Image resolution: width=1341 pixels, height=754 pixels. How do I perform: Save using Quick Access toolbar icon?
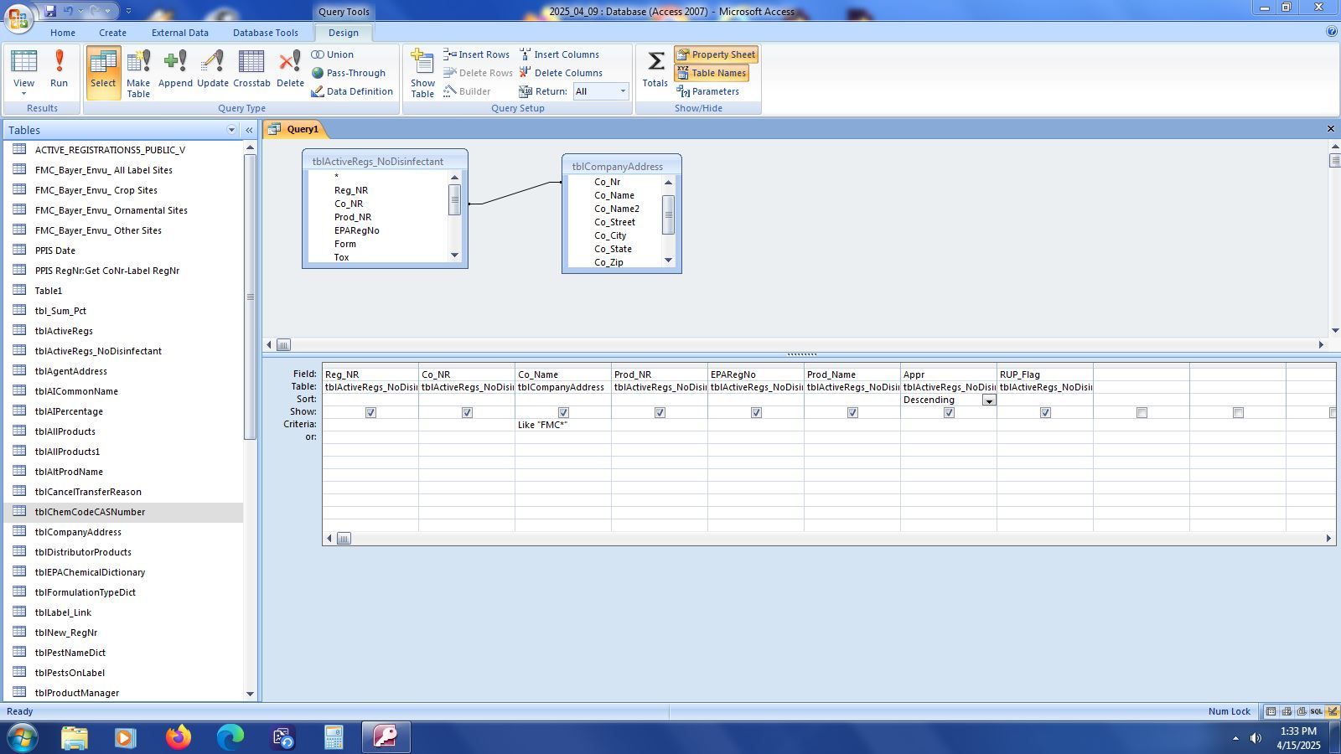tap(50, 11)
